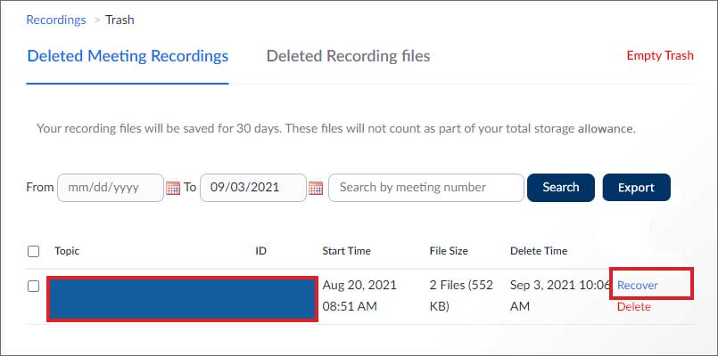Image resolution: width=718 pixels, height=356 pixels.
Task: Go back to Recordings breadcrumb link
Action: click(56, 20)
